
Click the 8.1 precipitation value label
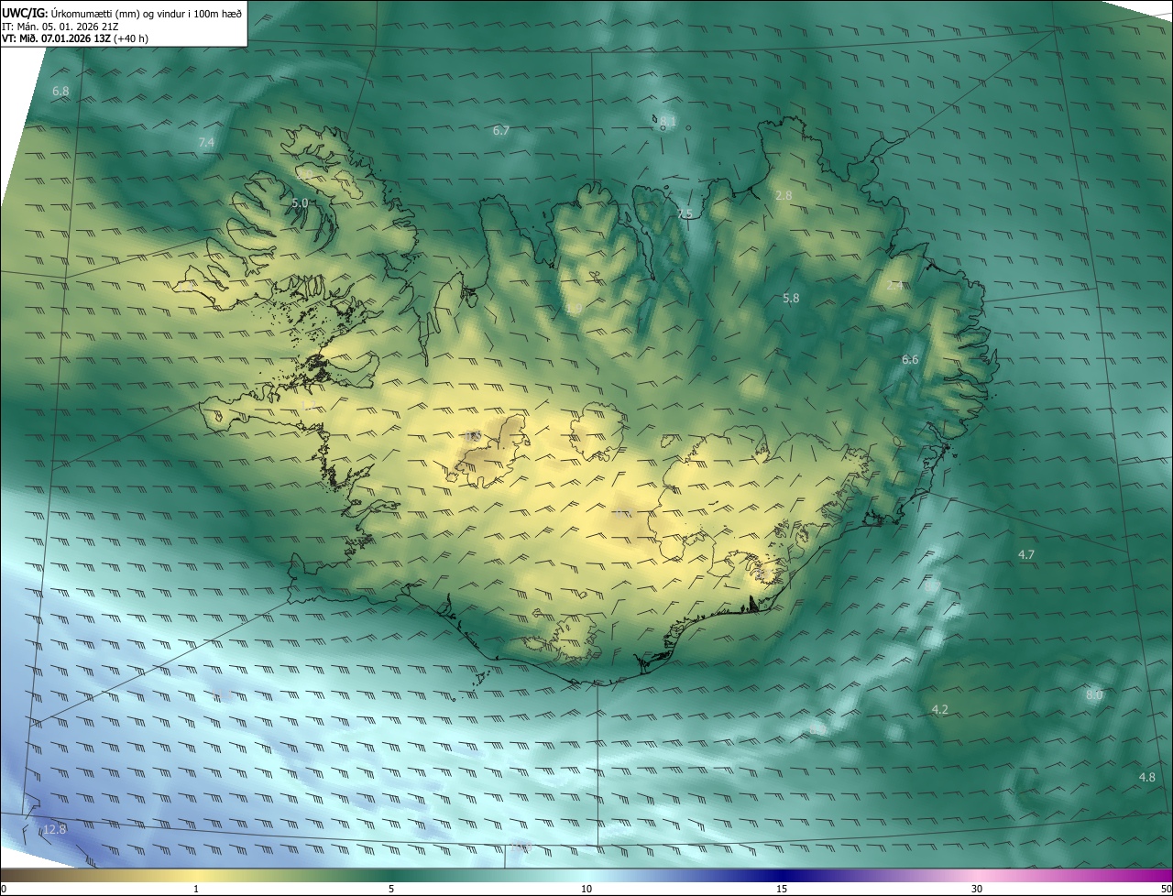click(x=668, y=121)
